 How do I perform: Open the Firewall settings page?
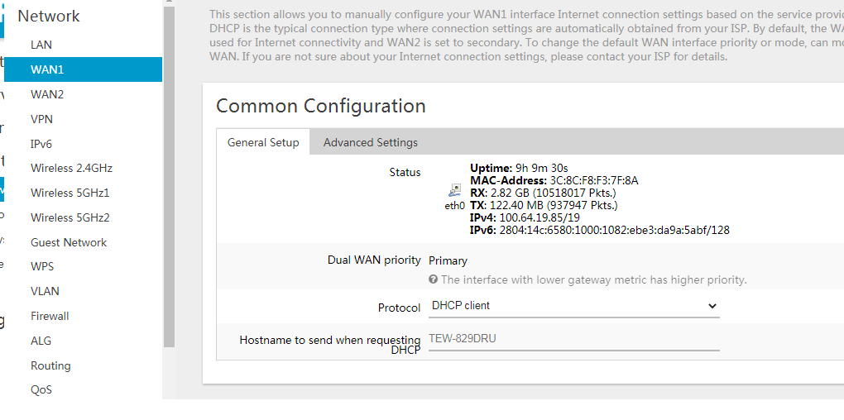coord(50,316)
